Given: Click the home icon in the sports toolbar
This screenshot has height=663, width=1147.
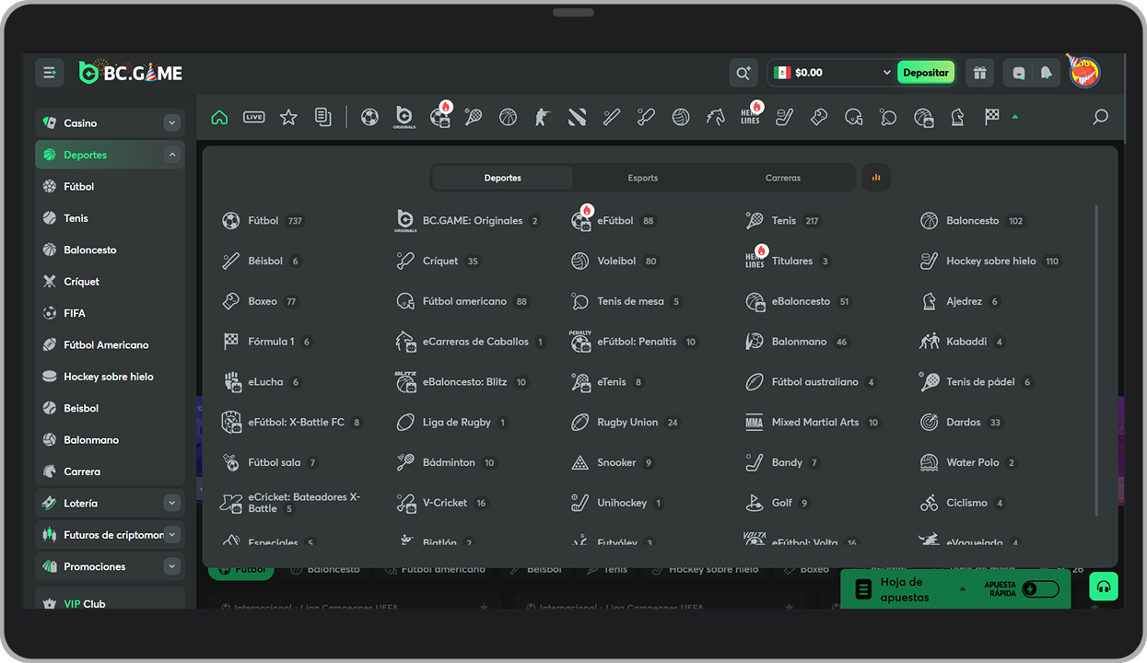Looking at the screenshot, I should [219, 117].
